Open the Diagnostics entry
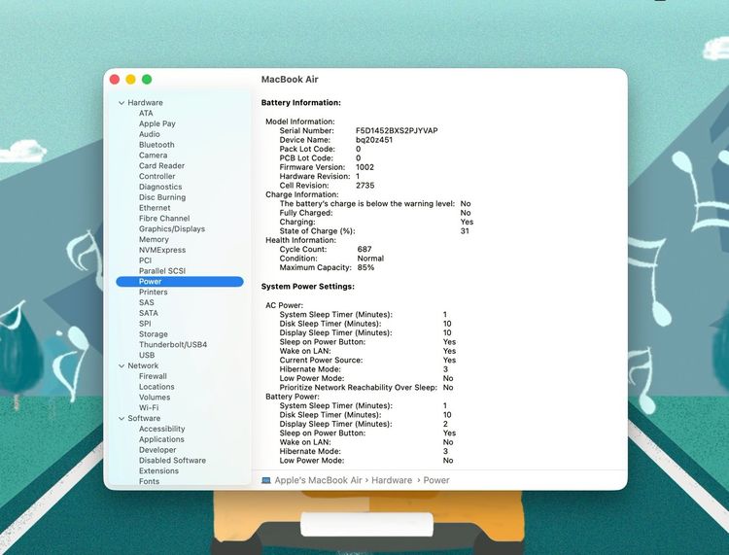This screenshot has height=555, width=729. [160, 187]
